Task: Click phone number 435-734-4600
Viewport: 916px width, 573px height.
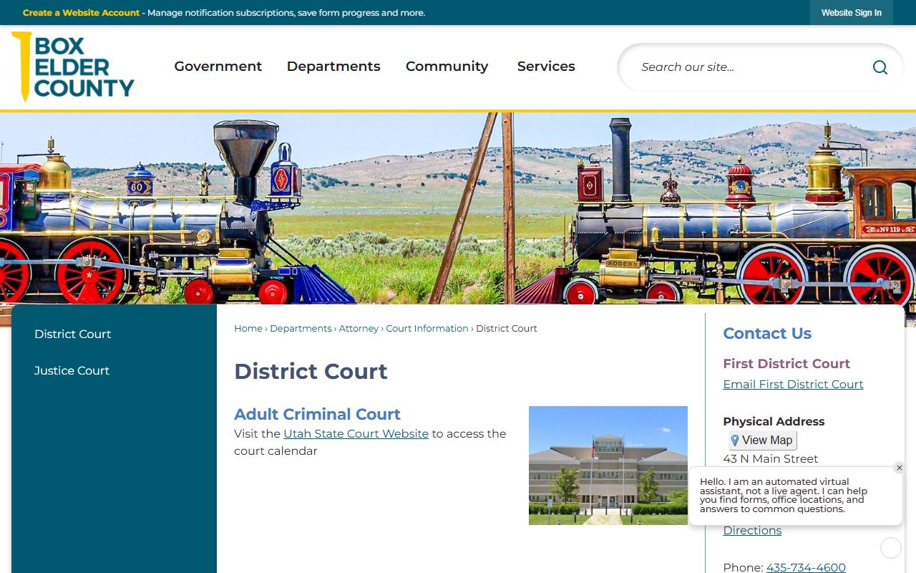Action: (x=806, y=567)
